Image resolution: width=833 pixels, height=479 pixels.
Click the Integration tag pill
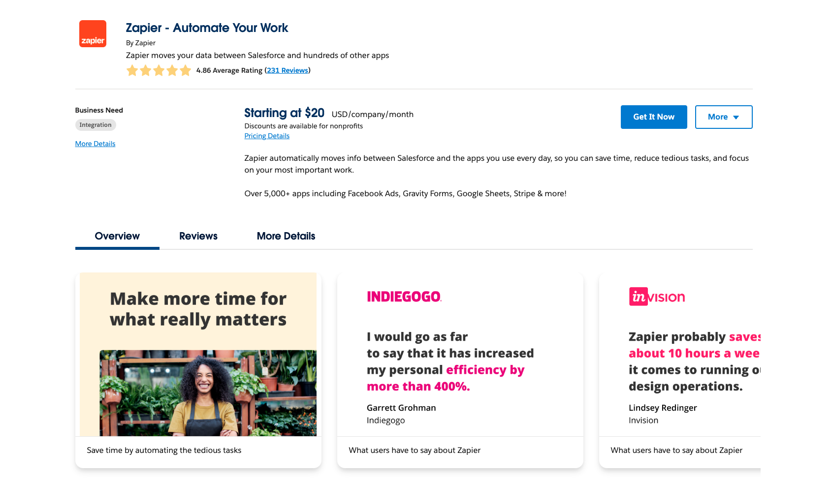pos(96,125)
